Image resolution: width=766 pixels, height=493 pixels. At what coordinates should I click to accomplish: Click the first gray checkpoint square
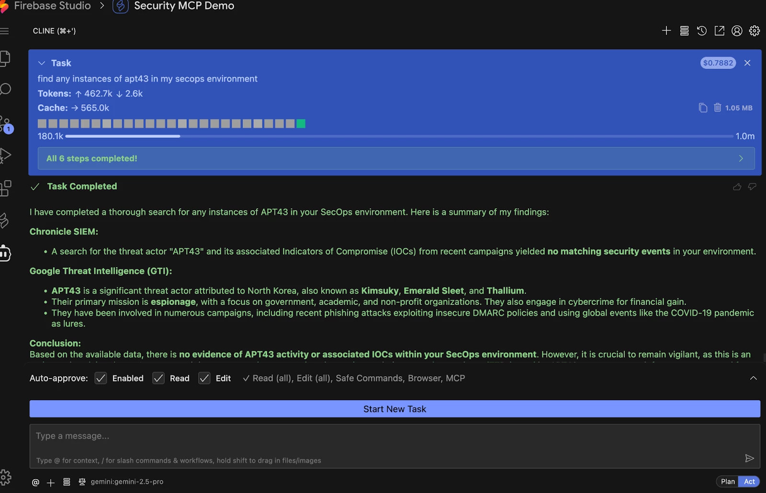pyautogui.click(x=42, y=123)
